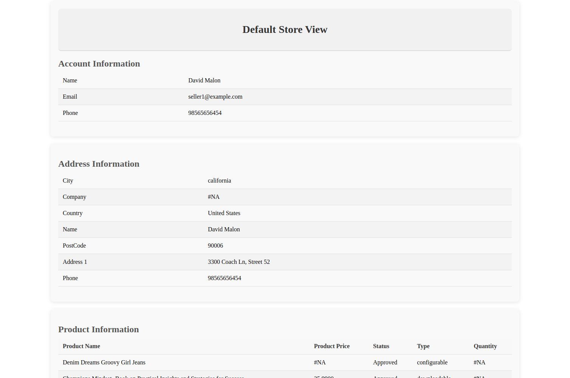The height and width of the screenshot is (378, 570).
Task: Click the Email label
Action: [70, 97]
